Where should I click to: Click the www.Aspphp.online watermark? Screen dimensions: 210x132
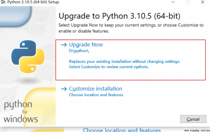pos(197,130)
